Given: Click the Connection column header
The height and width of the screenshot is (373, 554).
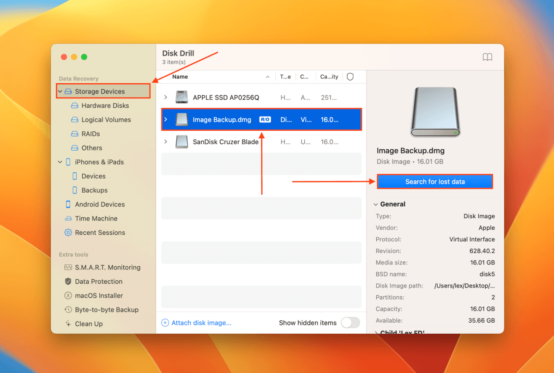Looking at the screenshot, I should pyautogui.click(x=305, y=77).
